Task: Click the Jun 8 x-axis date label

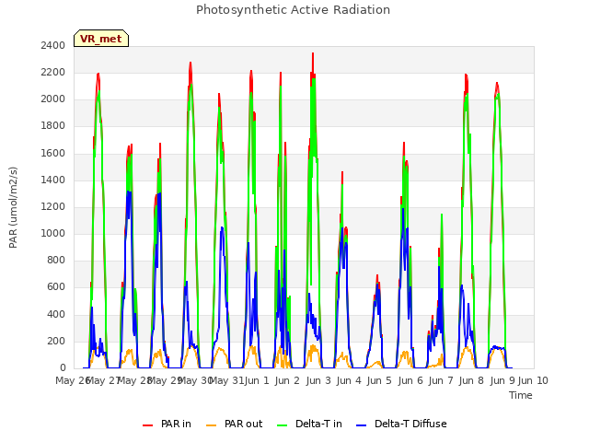Action: [471, 380]
